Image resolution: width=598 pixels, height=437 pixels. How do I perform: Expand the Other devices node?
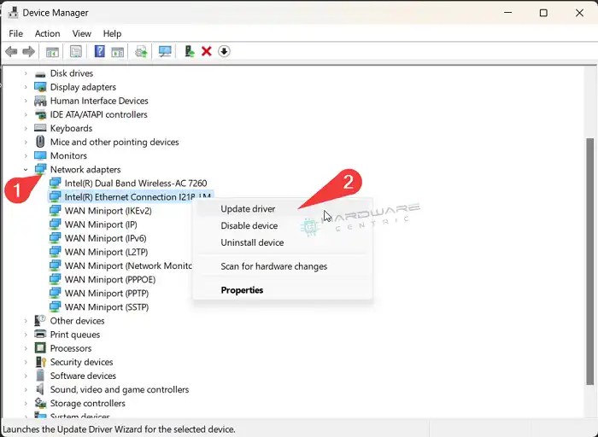[26, 321]
